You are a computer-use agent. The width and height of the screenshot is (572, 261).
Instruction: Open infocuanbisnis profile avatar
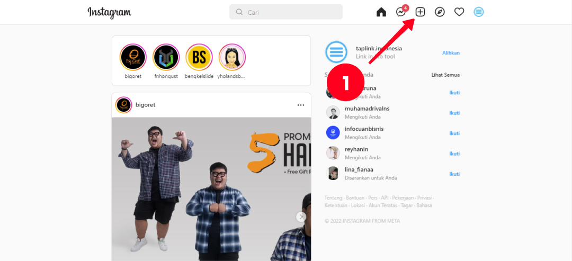(333, 132)
